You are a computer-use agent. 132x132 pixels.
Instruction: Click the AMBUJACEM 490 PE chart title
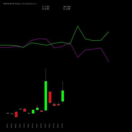click(x=20, y=4)
